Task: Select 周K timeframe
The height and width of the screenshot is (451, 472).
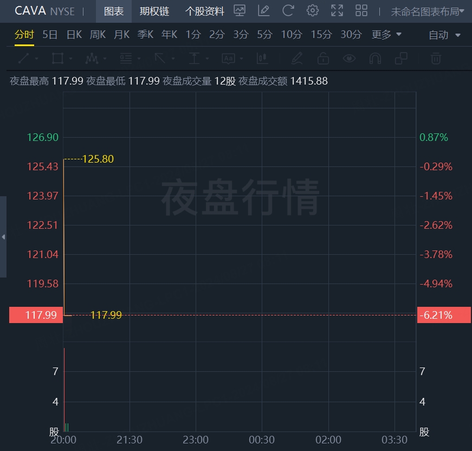Action: coord(98,35)
